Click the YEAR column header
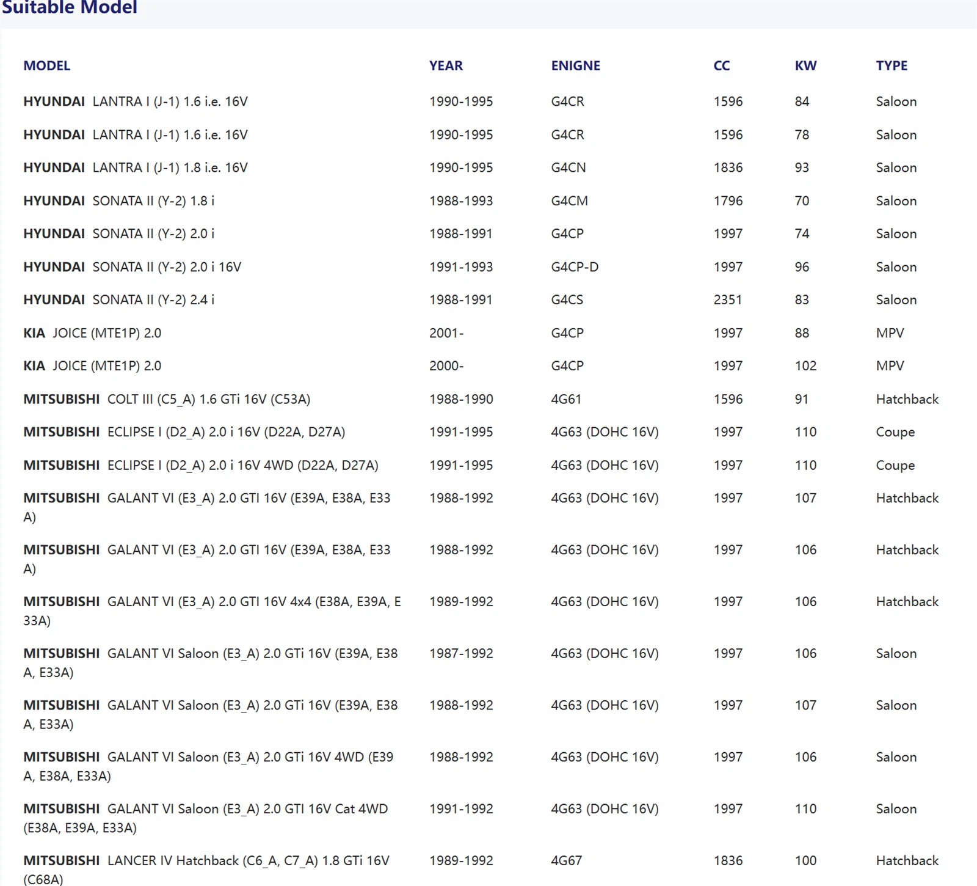The image size is (977, 886). tap(446, 65)
